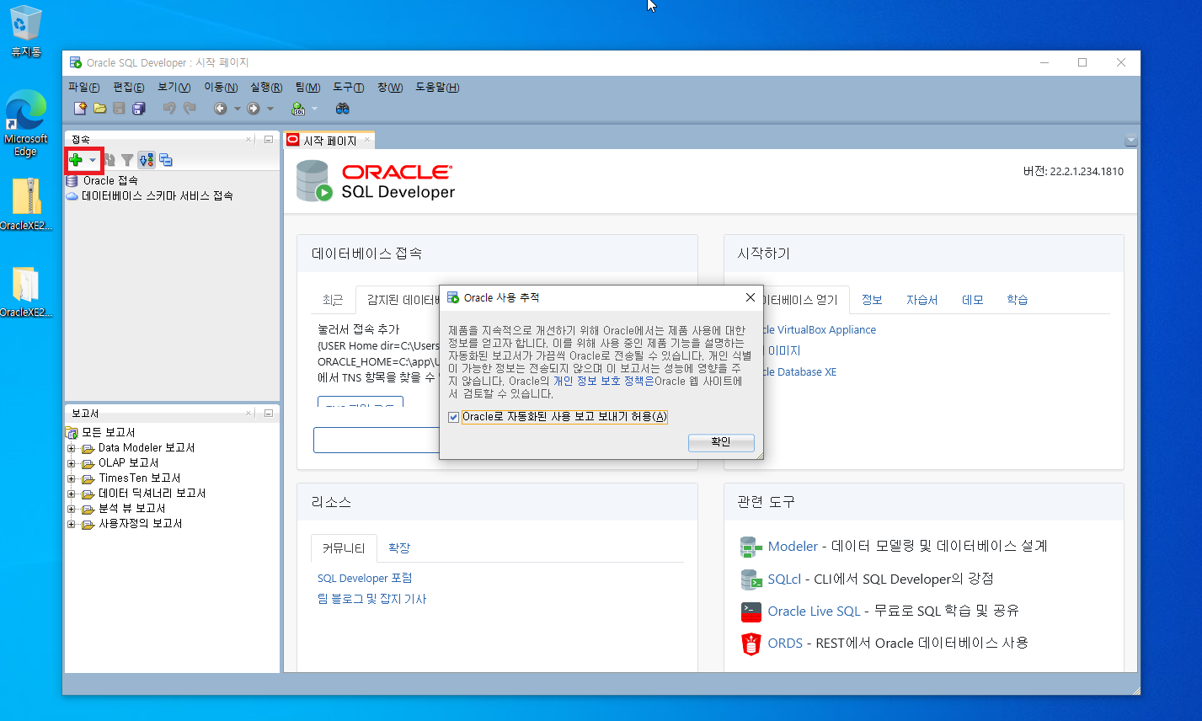The width and height of the screenshot is (1202, 721).
Task: Open a SQL Worksheet via toolbar icon
Action: coord(298,109)
